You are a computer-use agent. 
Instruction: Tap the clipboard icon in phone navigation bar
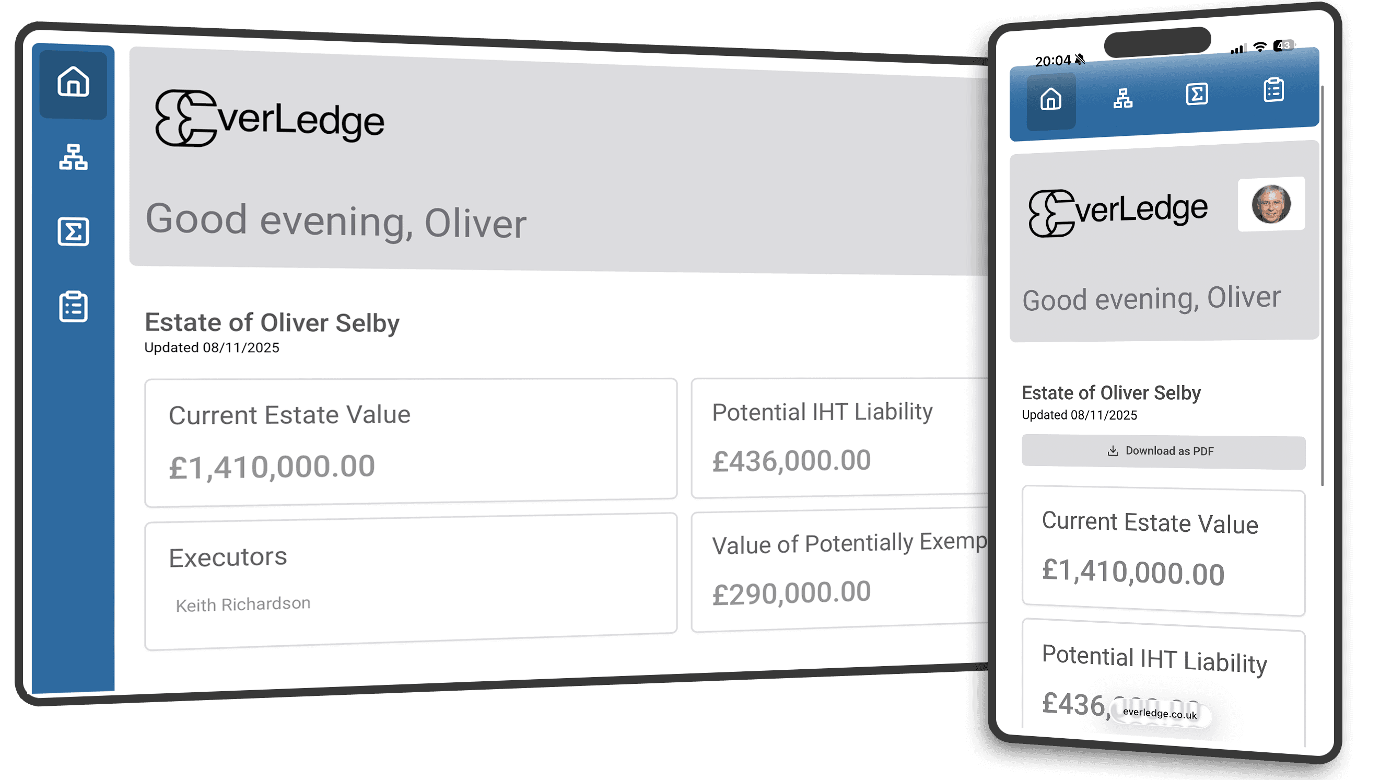(1273, 90)
